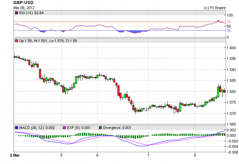Click the EXP (9): 0.001 label

click(x=79, y=128)
